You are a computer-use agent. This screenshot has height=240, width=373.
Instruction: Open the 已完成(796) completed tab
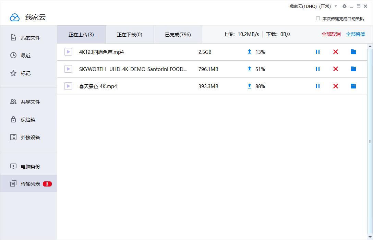(178, 34)
